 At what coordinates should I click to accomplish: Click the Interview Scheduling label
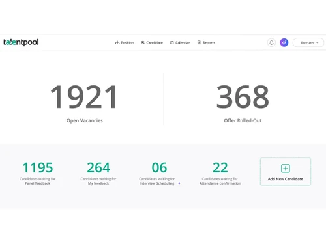tap(157, 183)
